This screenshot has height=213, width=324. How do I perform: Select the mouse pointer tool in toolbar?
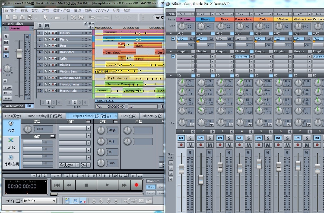(45, 18)
